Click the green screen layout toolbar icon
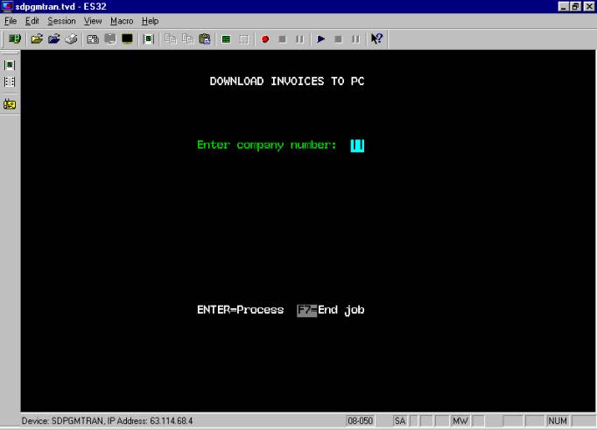The image size is (597, 430). pos(226,39)
